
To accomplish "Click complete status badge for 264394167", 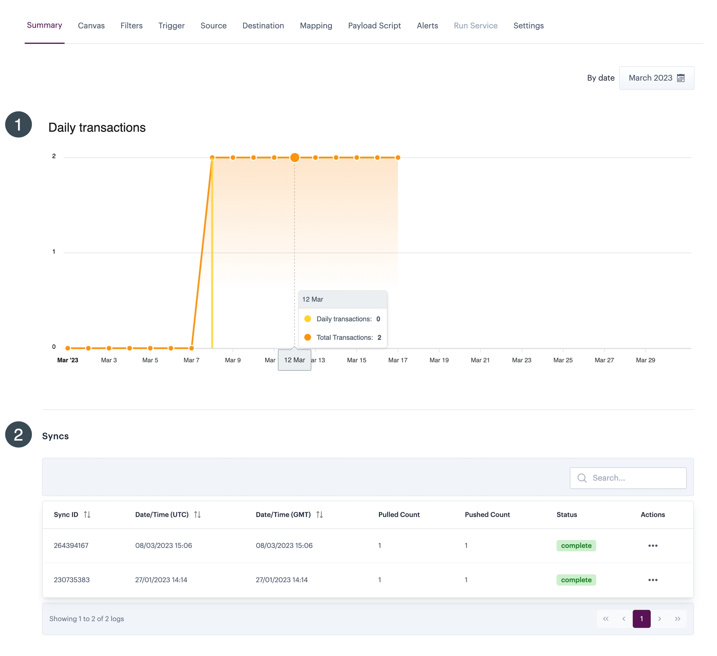I will click(x=576, y=545).
